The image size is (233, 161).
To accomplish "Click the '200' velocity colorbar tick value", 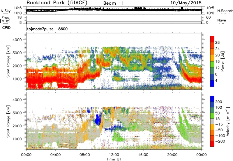I will click(x=219, y=102).
